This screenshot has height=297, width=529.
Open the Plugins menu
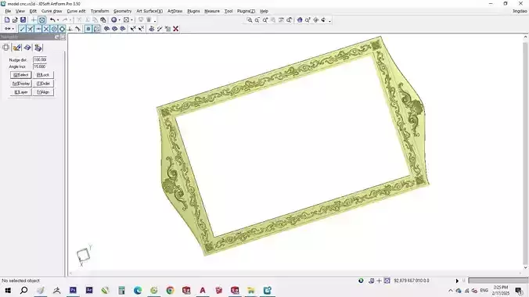(193, 11)
